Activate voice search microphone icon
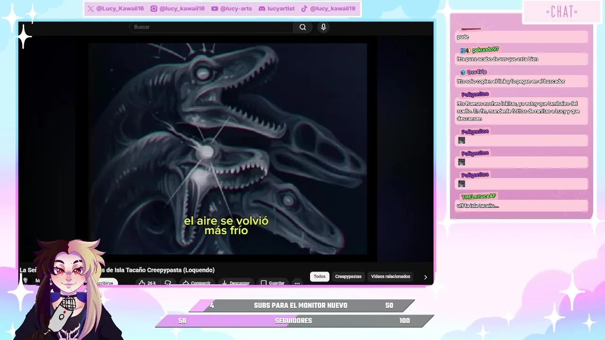Image resolution: width=605 pixels, height=340 pixels. pos(323,27)
